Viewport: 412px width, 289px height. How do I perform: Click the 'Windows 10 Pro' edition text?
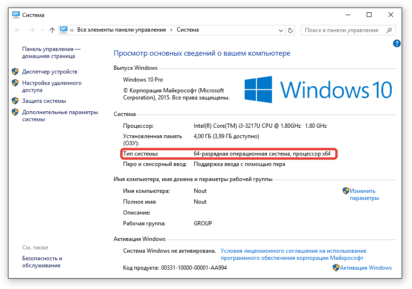click(143, 80)
